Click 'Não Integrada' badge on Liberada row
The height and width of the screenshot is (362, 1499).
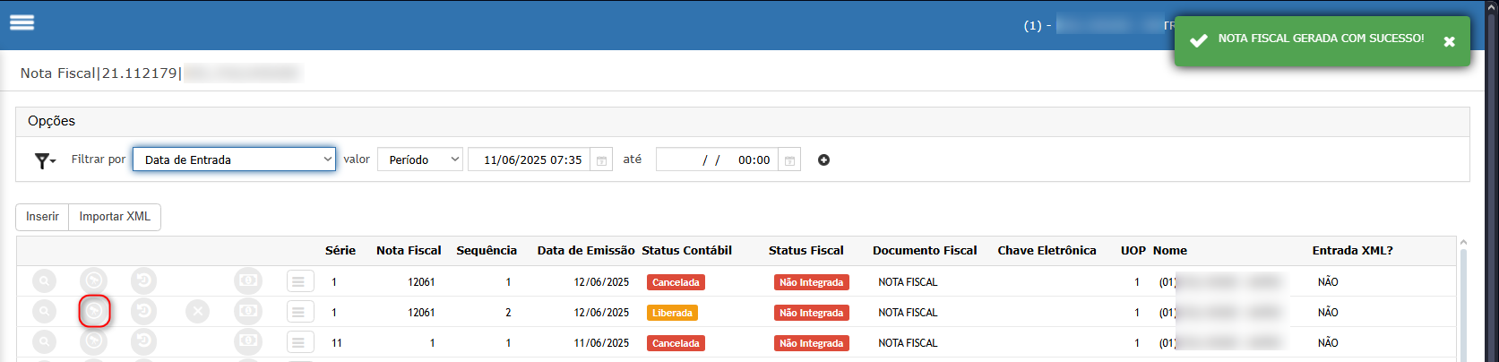811,313
